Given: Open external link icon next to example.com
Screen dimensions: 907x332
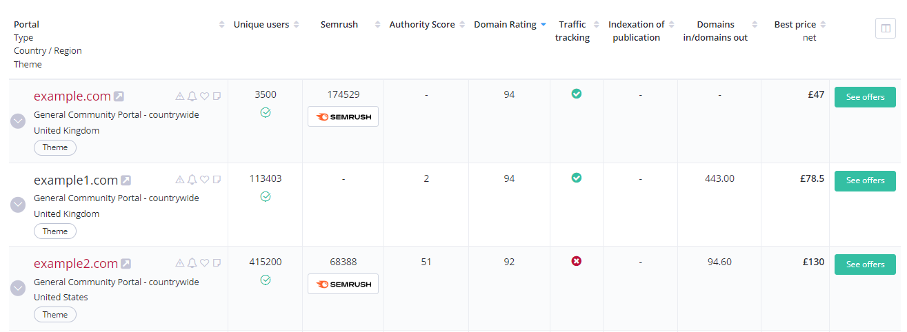Looking at the screenshot, I should 119,96.
